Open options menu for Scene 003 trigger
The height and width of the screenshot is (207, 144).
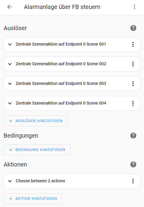(133, 84)
